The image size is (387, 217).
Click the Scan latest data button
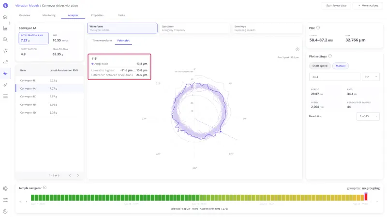[336, 5]
